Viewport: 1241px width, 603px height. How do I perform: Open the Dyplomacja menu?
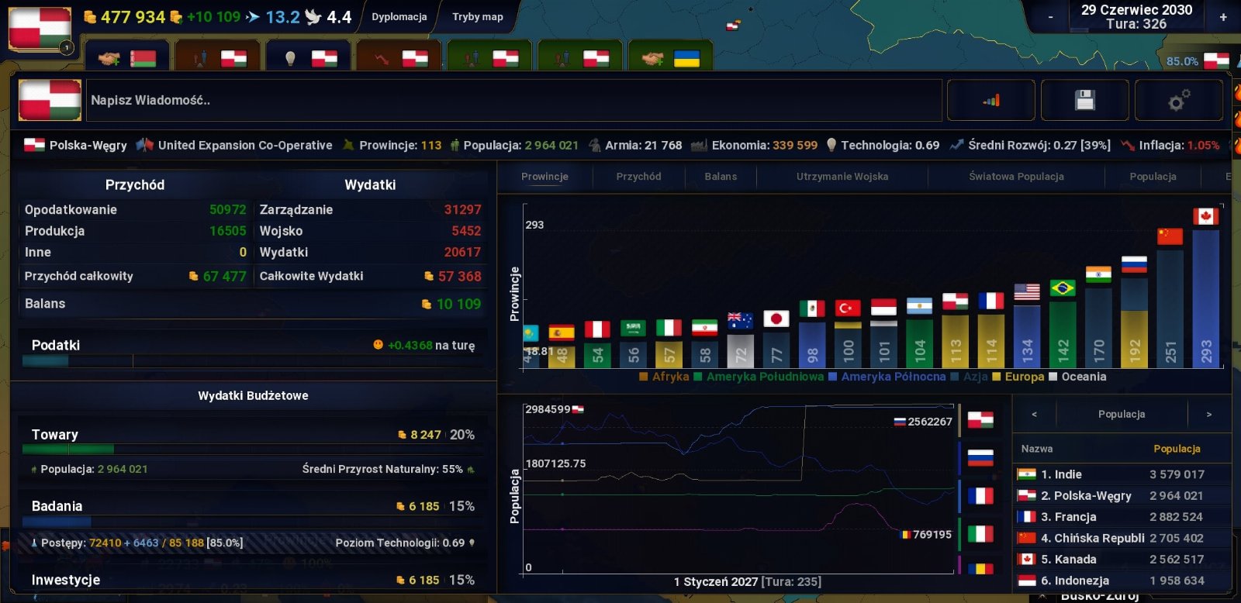point(399,17)
